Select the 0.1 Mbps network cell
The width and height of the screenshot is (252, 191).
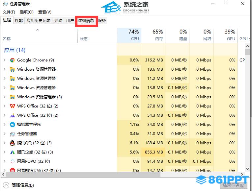201,161
